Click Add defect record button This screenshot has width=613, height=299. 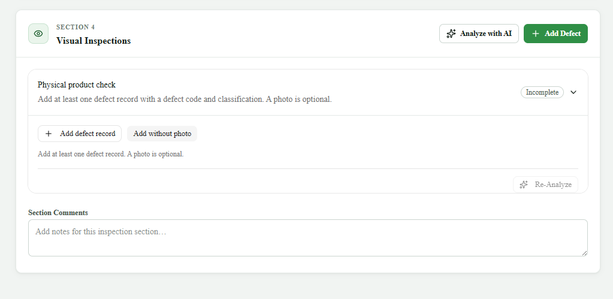80,134
